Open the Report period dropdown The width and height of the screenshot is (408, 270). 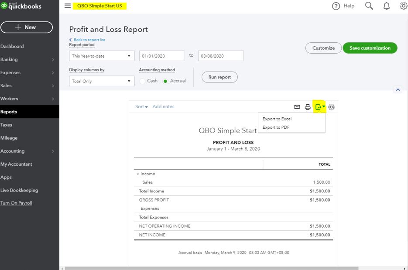(x=102, y=56)
